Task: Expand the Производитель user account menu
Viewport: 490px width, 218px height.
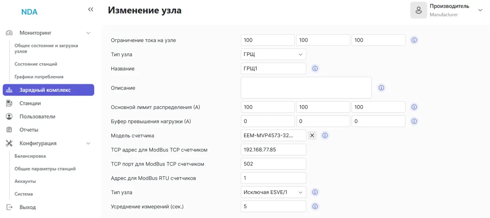Action: [x=480, y=10]
